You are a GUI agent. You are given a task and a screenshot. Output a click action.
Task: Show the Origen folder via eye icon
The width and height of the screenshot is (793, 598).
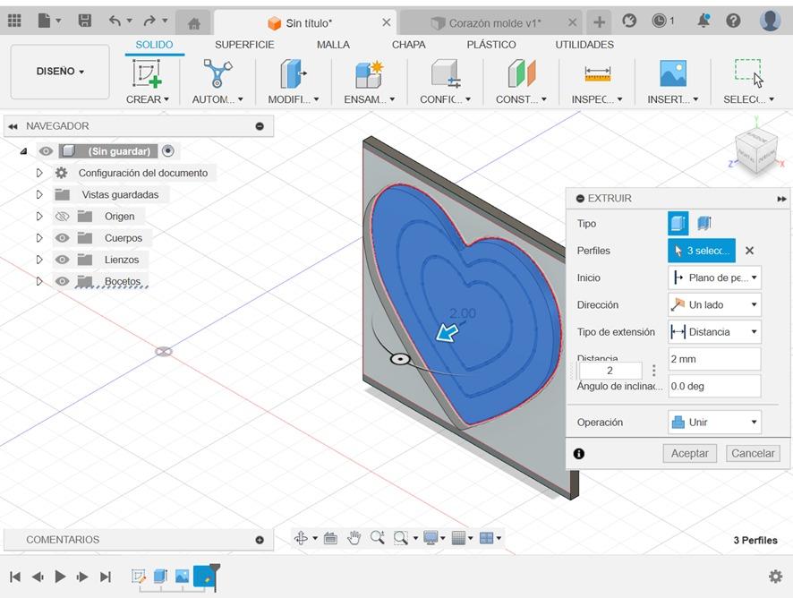pyautogui.click(x=62, y=217)
